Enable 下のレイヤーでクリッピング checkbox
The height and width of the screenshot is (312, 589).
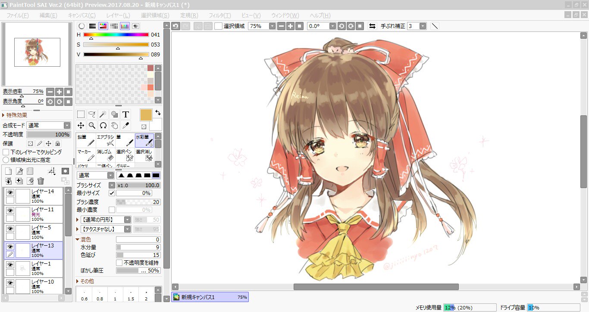coord(6,152)
